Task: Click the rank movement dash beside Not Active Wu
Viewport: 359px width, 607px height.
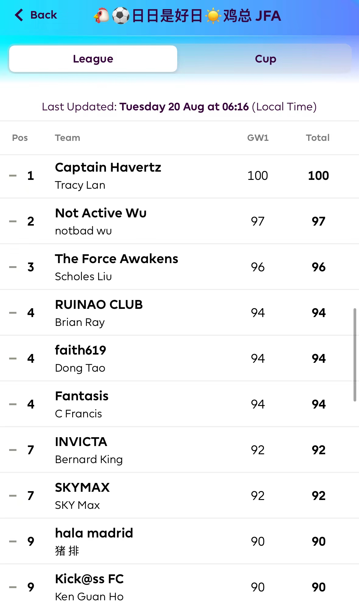Action: pos(13,221)
